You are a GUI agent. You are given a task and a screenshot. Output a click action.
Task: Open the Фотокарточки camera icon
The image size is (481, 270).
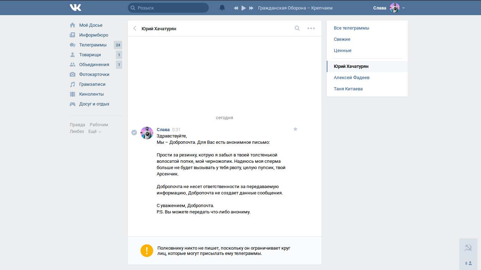point(73,75)
